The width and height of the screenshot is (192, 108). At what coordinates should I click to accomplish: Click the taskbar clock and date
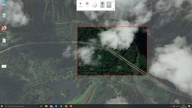coord(184,106)
